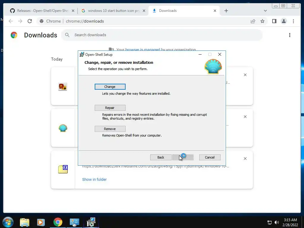This screenshot has height=228, width=304.
Task: Open the Chrome three-dot menu
Action: pyautogui.click(x=293, y=21)
